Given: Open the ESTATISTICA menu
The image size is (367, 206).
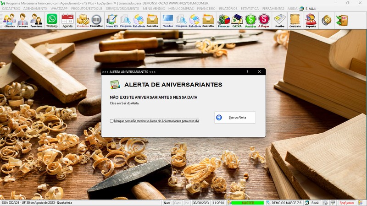Looking at the screenshot, I should pyautogui.click(x=250, y=9).
